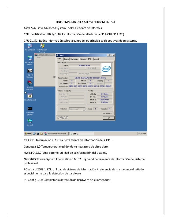
Task: Click the Intel logo in CPU-Z
Action: [x=106, y=69]
